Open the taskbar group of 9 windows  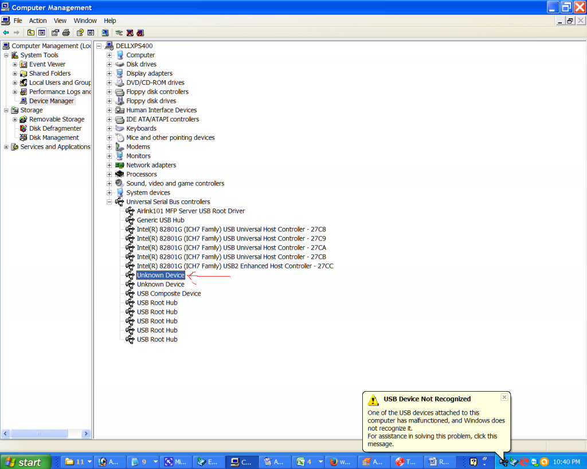[143, 462]
